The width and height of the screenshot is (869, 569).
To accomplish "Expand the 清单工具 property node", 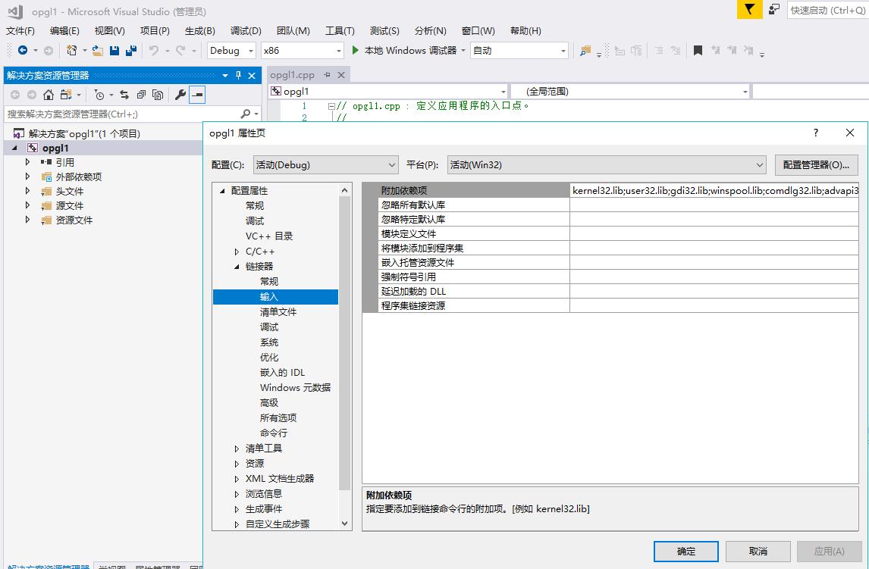I will pyautogui.click(x=237, y=449).
